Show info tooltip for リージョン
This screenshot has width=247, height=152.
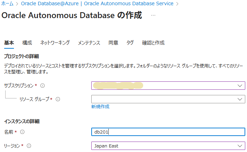(29, 146)
